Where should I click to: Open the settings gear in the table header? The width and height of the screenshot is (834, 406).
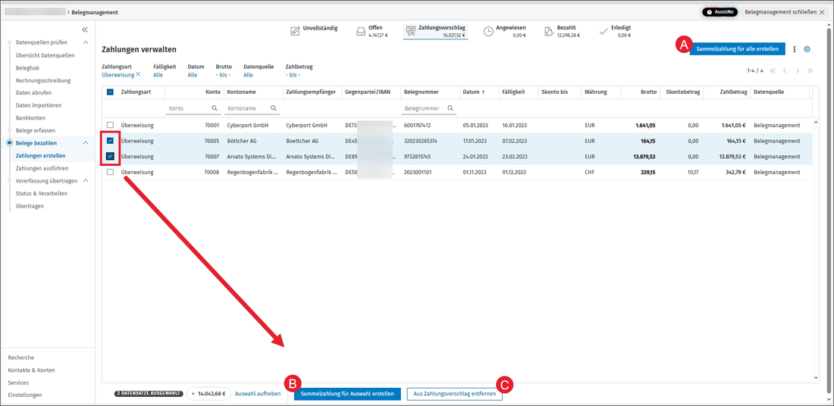[x=807, y=49]
